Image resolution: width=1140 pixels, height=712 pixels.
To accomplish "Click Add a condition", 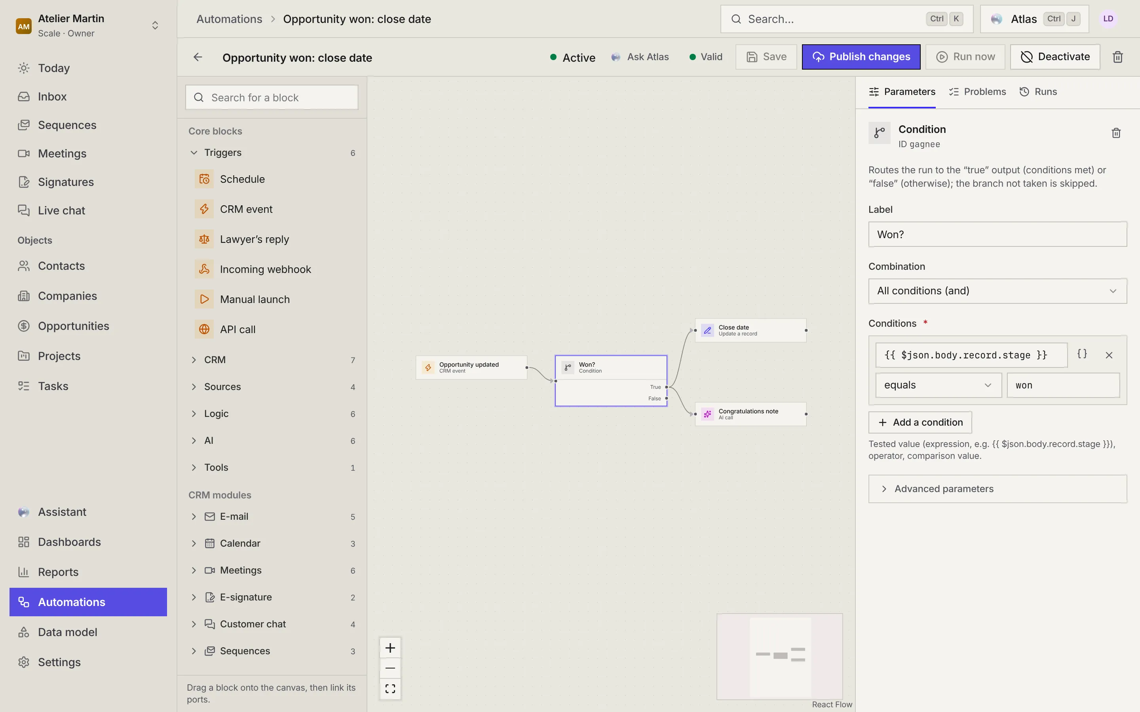I will [920, 422].
